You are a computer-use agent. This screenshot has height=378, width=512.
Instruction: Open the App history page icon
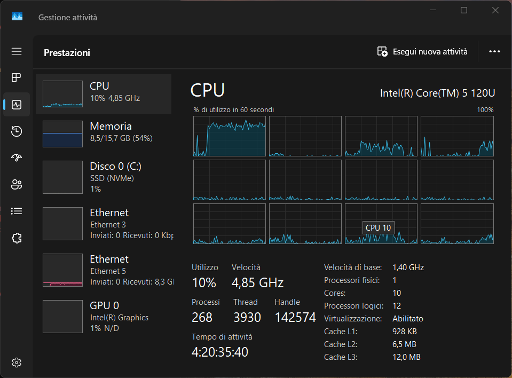(17, 131)
